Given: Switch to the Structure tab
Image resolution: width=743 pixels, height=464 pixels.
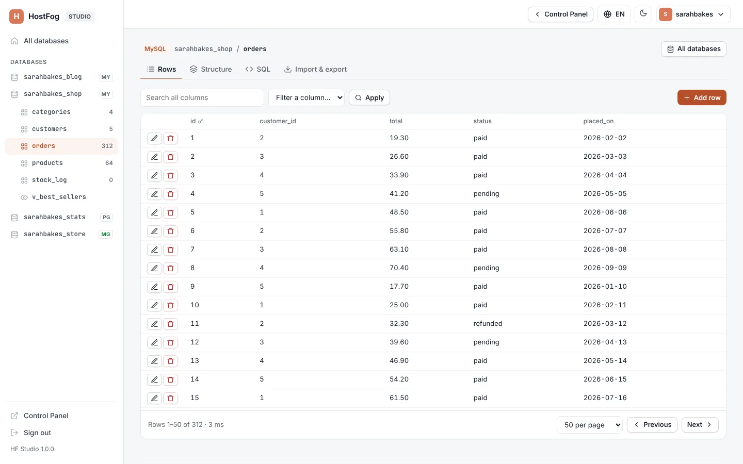Looking at the screenshot, I should 211,69.
